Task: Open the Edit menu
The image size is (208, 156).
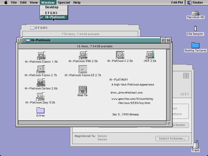Action: (23, 2)
